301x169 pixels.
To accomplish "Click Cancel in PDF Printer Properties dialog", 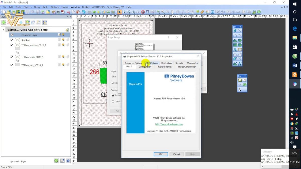I will (177, 154).
